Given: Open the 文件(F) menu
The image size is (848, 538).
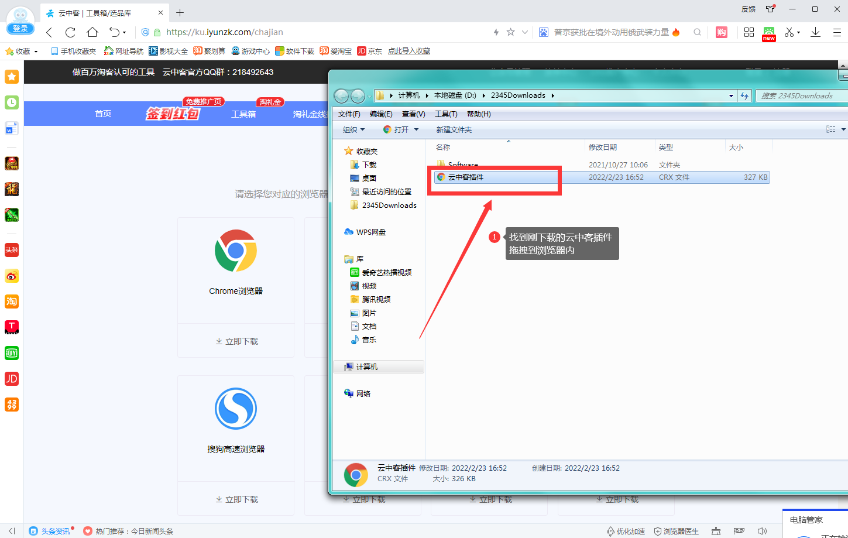Looking at the screenshot, I should pos(349,114).
